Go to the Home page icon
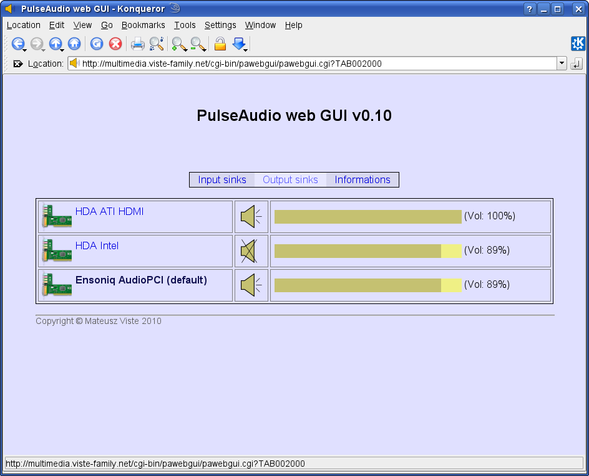This screenshot has width=589, height=476. click(x=74, y=44)
